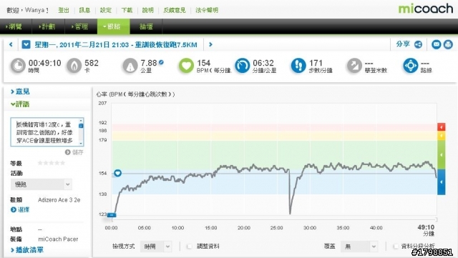Select the route GPS stat icon
This screenshot has width=458, height=258.
411,66
